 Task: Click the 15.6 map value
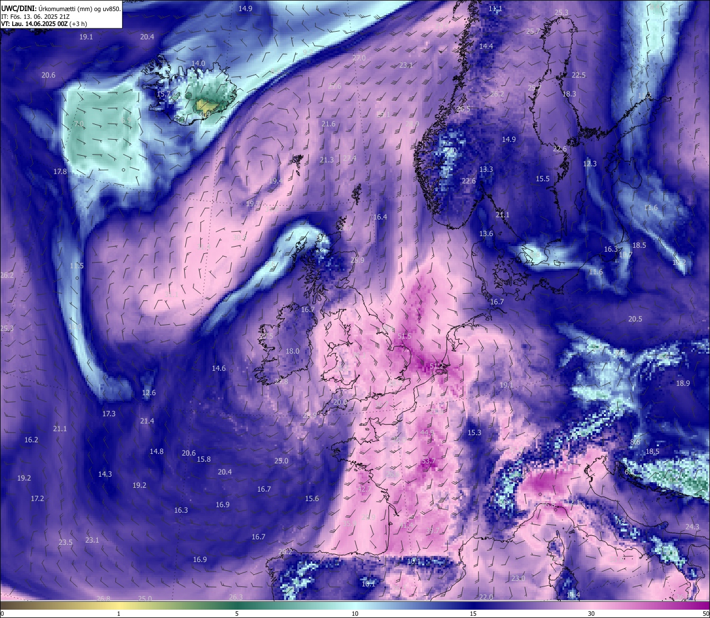tap(312, 499)
